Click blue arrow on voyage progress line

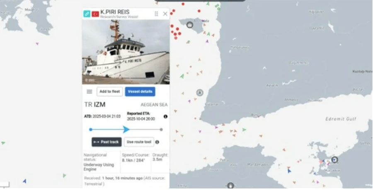[126, 130]
